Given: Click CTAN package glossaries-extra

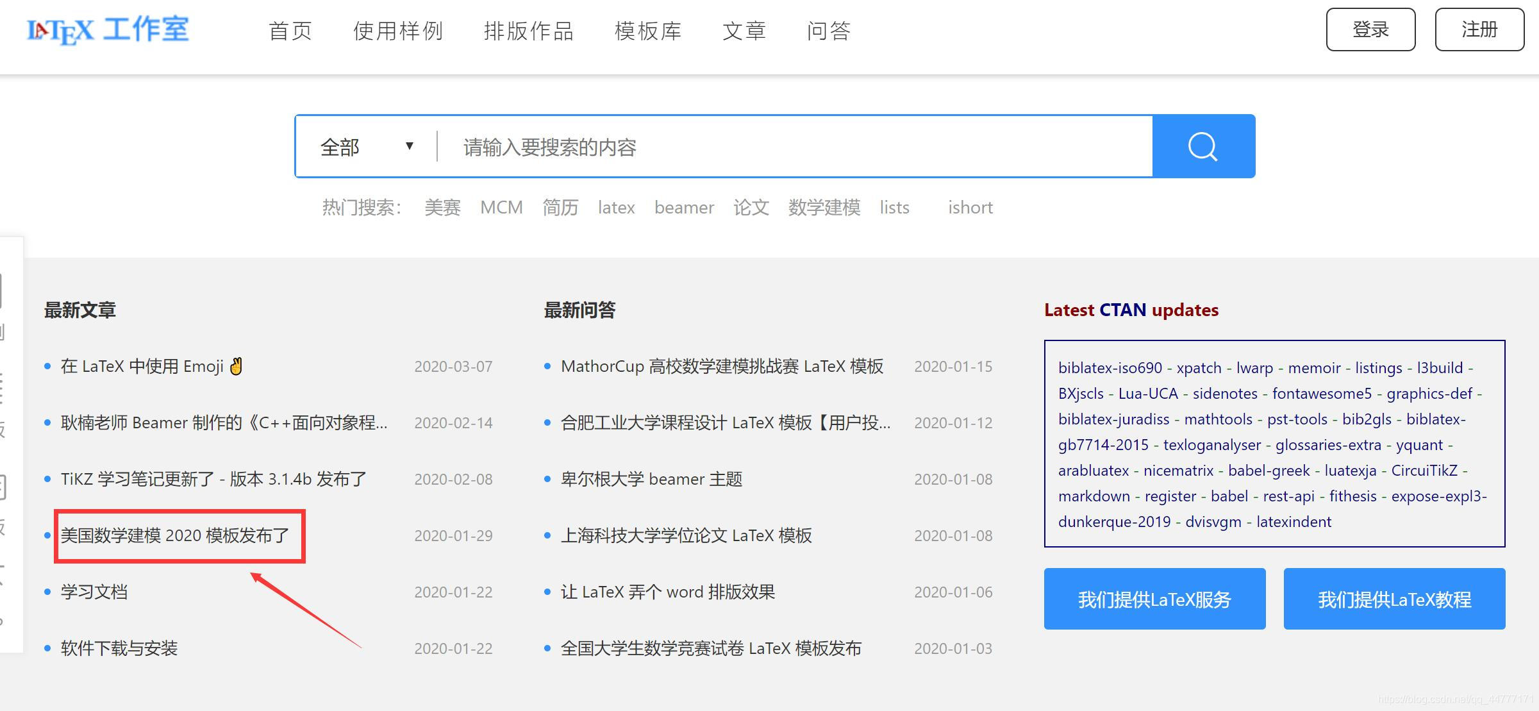Looking at the screenshot, I should pos(1328,445).
